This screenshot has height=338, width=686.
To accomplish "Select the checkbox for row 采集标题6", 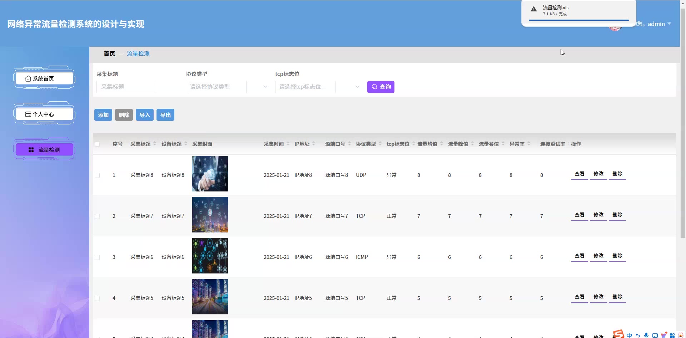I will 97,257.
